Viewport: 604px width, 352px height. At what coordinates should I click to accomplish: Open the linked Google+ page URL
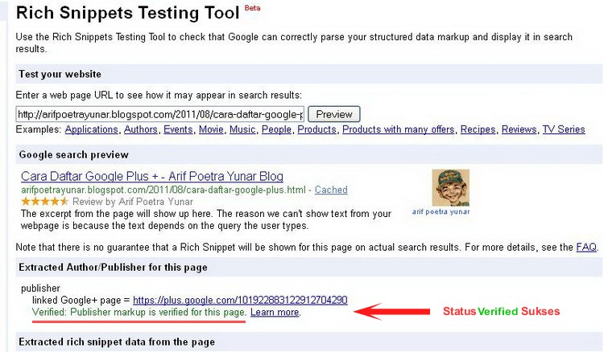point(240,300)
